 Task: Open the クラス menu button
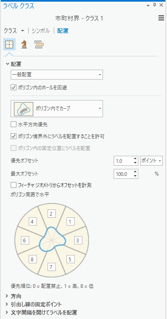click(14, 31)
